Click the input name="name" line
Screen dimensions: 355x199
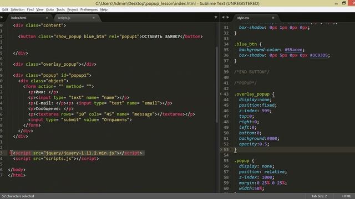click(x=79, y=98)
